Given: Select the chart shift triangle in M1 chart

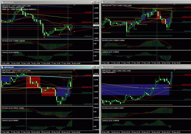Looking at the screenshot, I should coord(174,70).
